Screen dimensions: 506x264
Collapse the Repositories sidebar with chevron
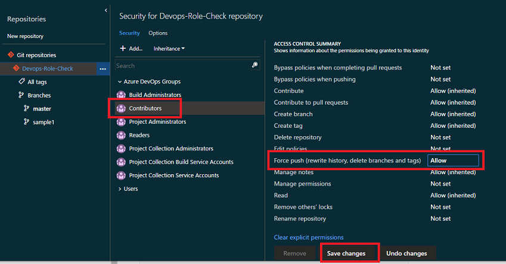click(x=106, y=10)
